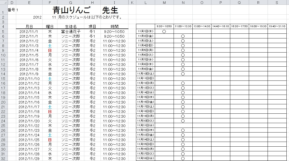Click the "13:00～14:30" schedule column heading
The height and width of the screenshot is (161, 289).
click(x=202, y=26)
